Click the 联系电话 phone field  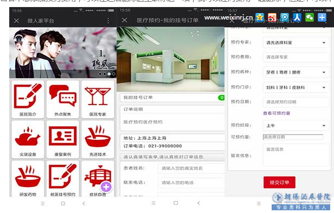191,183
